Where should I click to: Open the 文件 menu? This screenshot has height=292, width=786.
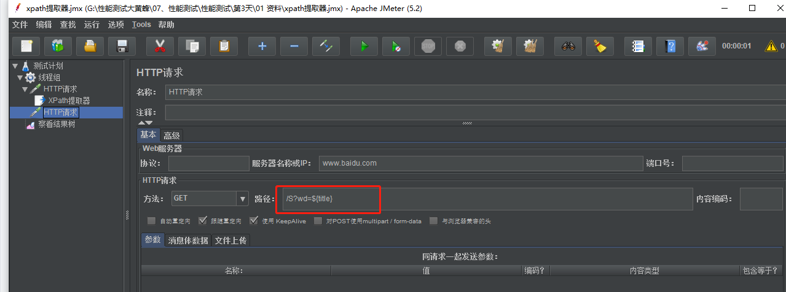click(x=20, y=25)
